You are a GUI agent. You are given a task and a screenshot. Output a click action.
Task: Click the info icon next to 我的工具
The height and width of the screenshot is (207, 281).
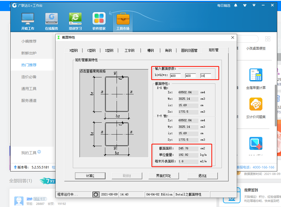[39, 152]
